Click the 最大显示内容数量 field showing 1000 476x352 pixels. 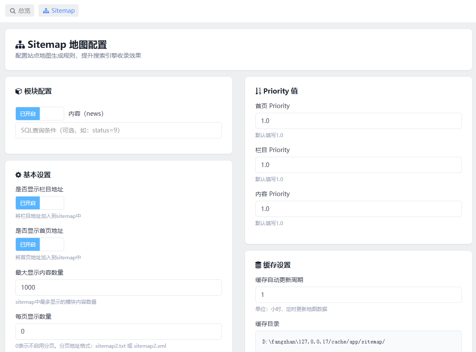pyautogui.click(x=119, y=287)
